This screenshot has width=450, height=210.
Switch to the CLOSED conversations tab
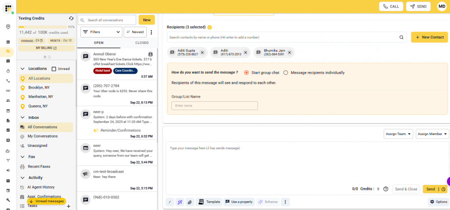(x=142, y=43)
